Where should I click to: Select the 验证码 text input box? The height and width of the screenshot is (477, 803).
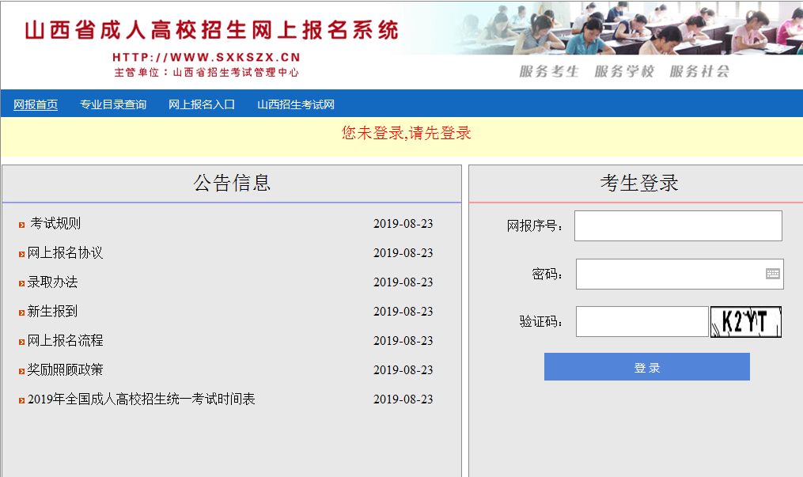[x=642, y=322]
